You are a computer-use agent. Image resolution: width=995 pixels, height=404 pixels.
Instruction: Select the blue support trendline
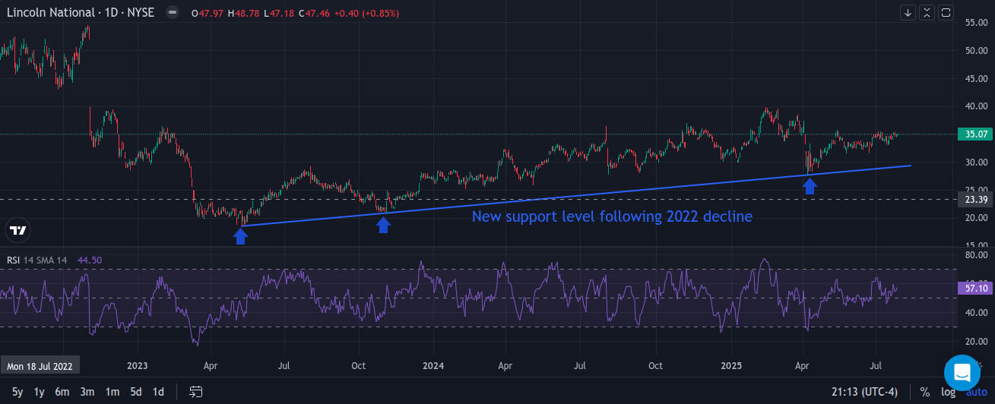575,195
